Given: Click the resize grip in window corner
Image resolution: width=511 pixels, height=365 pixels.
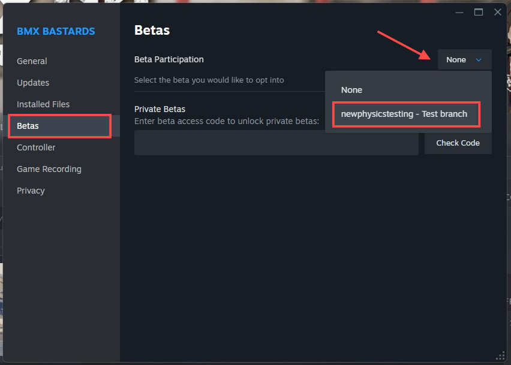Looking at the screenshot, I should click(500, 355).
